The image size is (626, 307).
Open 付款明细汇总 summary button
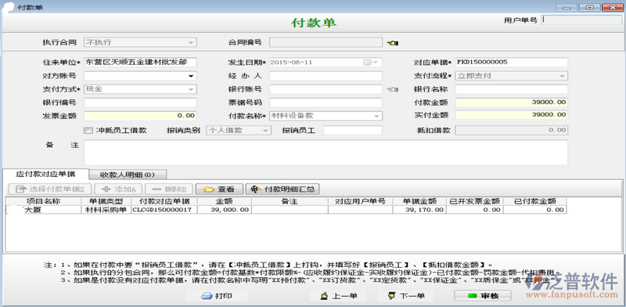point(282,189)
